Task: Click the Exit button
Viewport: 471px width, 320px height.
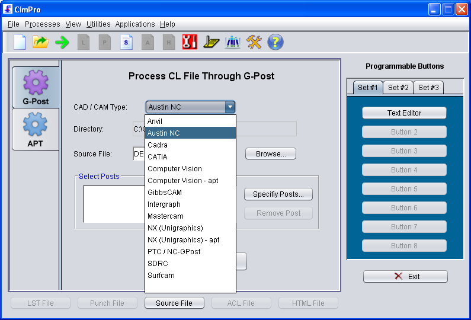Action: 405,276
